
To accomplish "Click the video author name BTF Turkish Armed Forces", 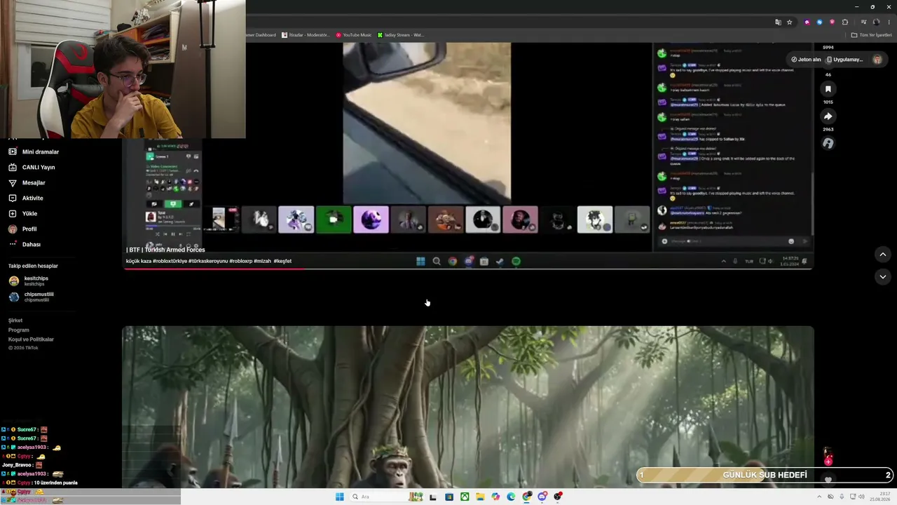I will (166, 250).
